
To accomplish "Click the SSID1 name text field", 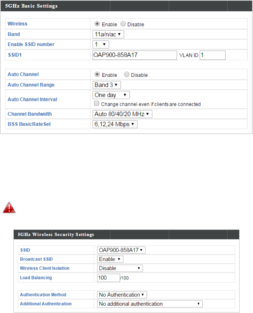I will pos(135,55).
